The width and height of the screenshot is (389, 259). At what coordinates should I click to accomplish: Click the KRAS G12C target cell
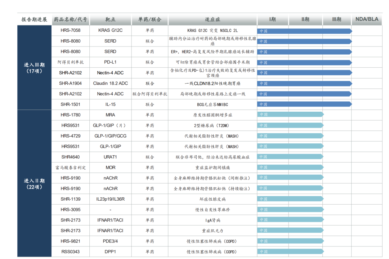click(111, 30)
